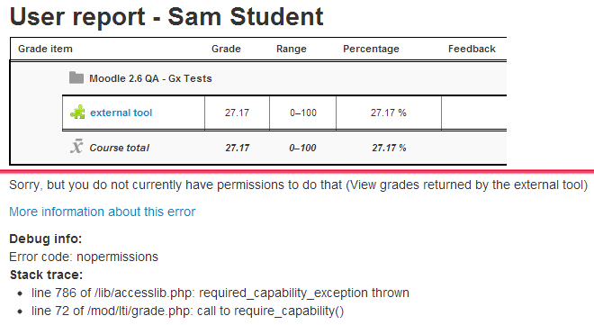Open the external tool link
Image resolution: width=594 pixels, height=325 pixels.
point(121,113)
